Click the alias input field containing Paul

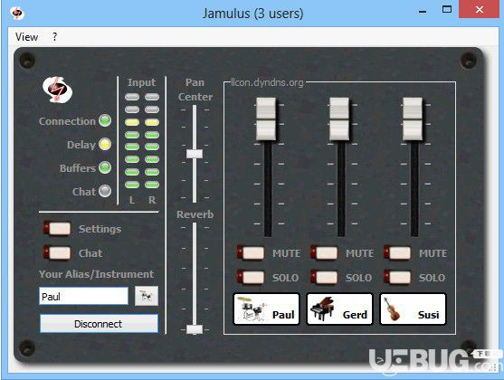coord(83,296)
